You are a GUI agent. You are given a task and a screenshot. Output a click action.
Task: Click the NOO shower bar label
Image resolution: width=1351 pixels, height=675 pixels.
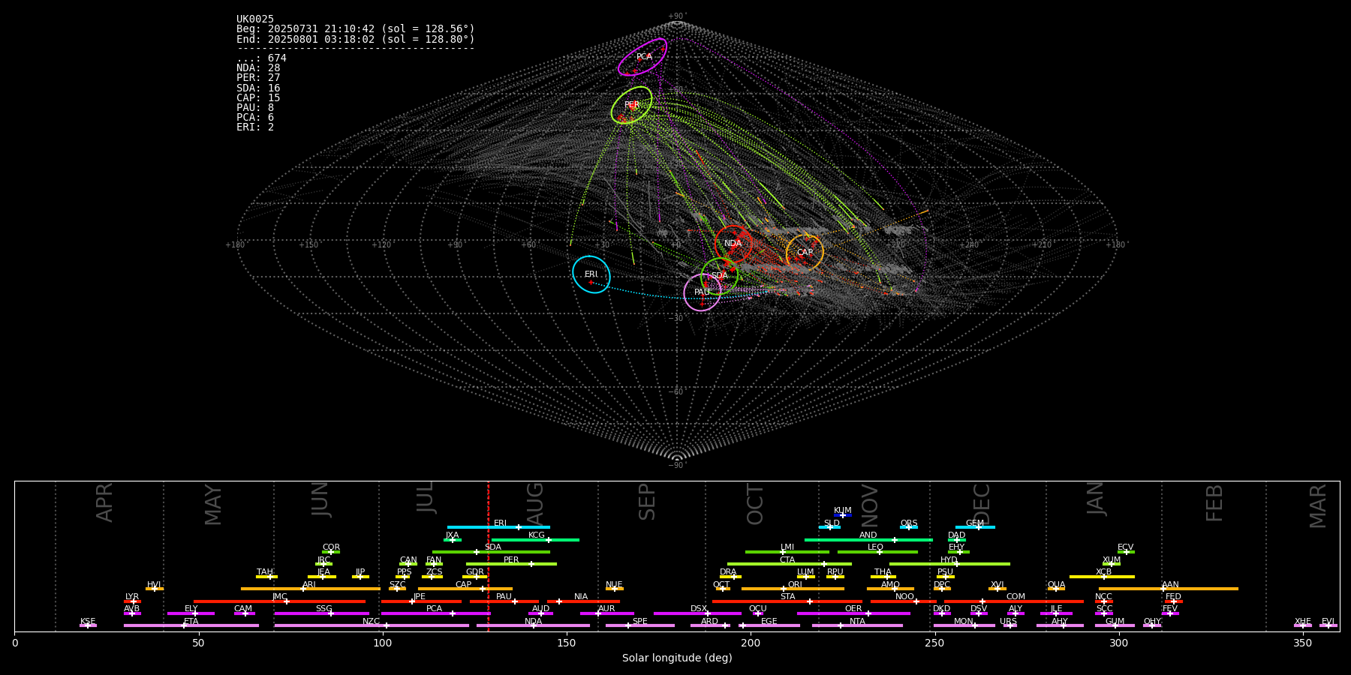(905, 597)
